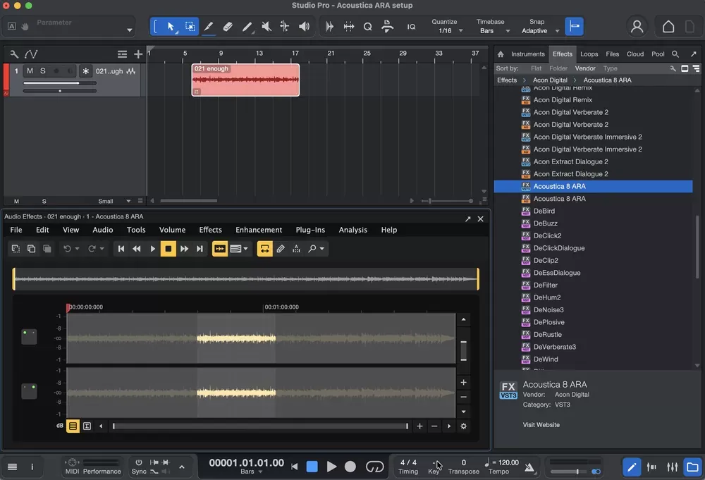Detach the Audio Effects editor panel
Screen dimensions: 705x480
[467, 219]
